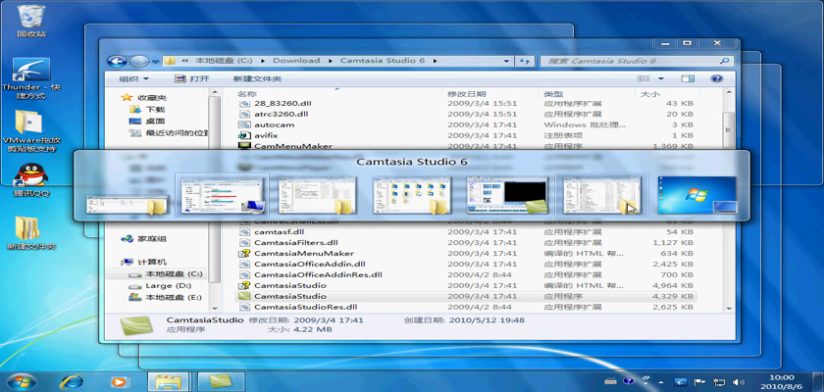The width and height of the screenshot is (824, 392).
Task: Open the 组织 dropdown menu
Action: (x=133, y=78)
